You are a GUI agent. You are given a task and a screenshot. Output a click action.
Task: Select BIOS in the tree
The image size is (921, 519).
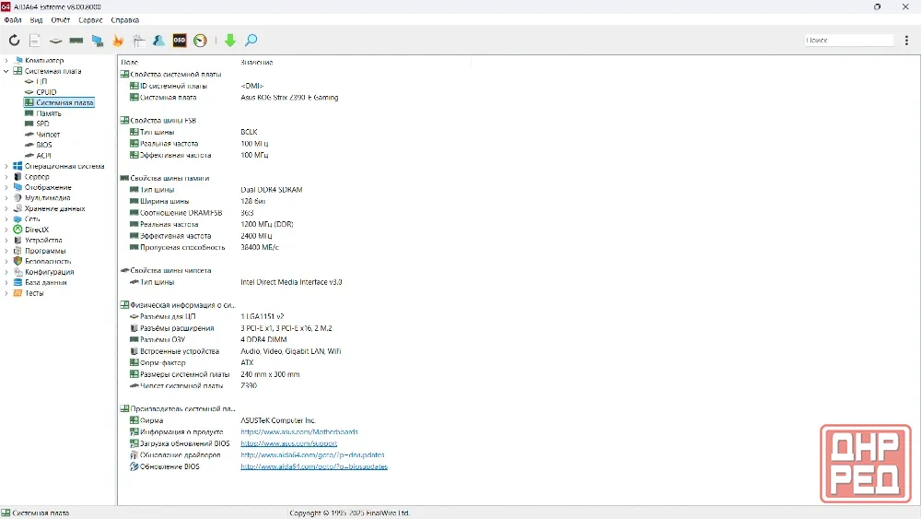43,145
